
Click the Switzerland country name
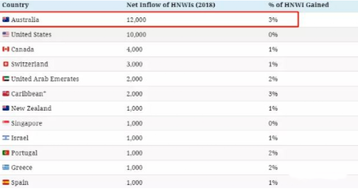tap(30, 64)
